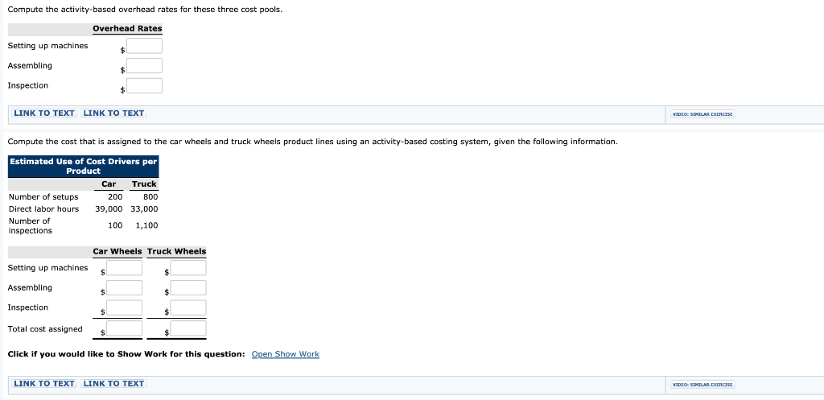Click Truck Wheels Inspection cost field

point(188,307)
